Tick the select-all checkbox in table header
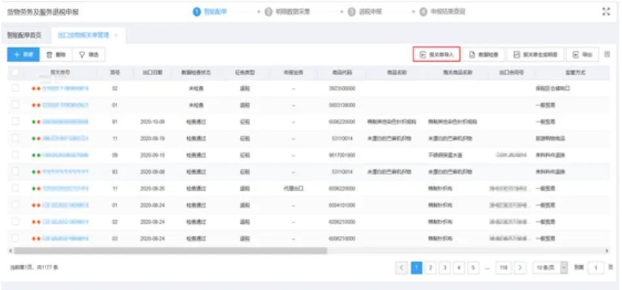The width and height of the screenshot is (622, 290). (x=15, y=73)
